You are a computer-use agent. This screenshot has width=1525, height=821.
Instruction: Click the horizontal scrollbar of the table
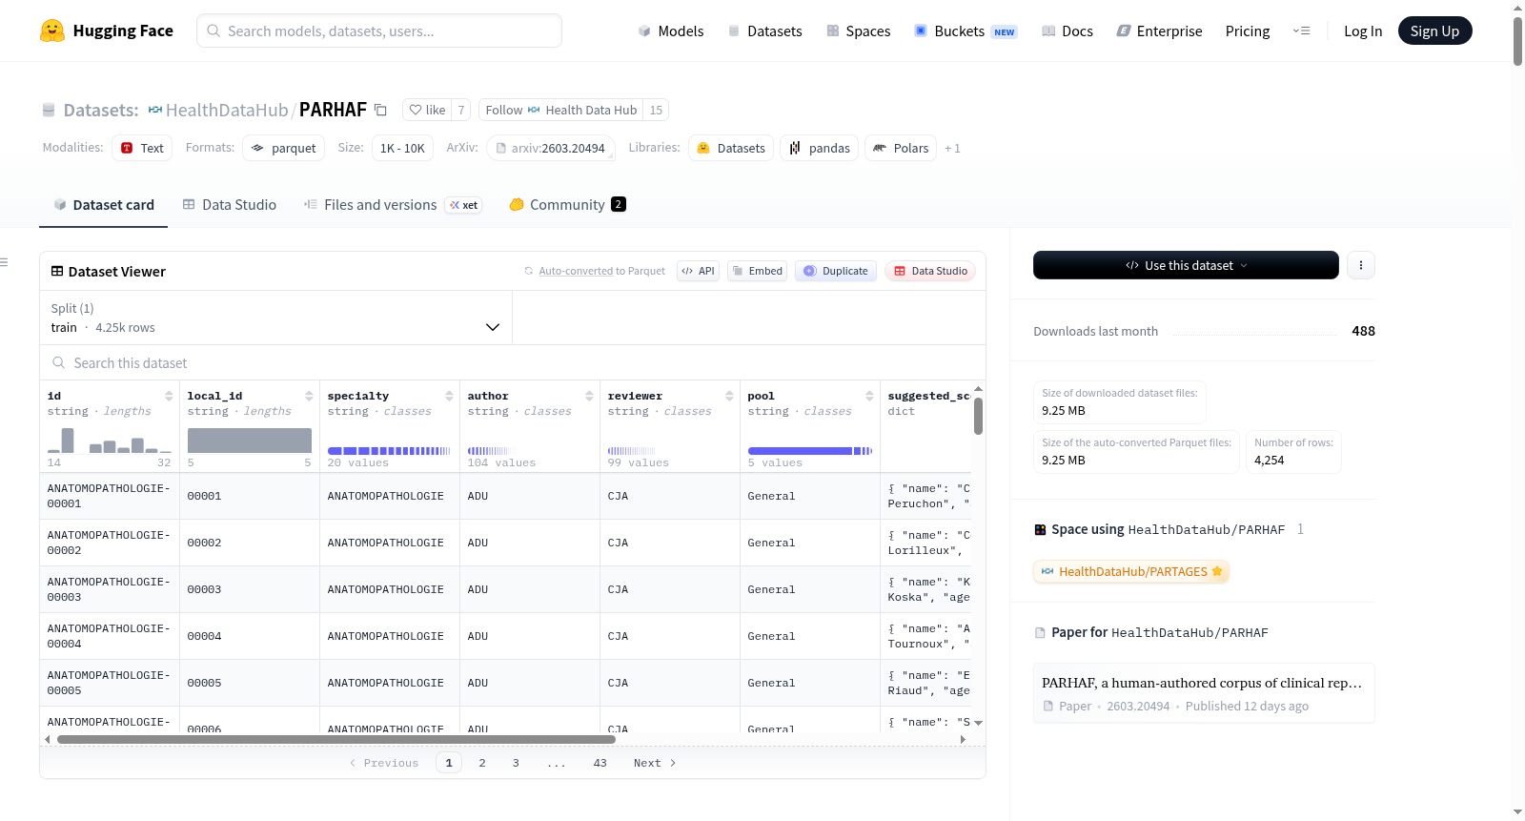(336, 739)
